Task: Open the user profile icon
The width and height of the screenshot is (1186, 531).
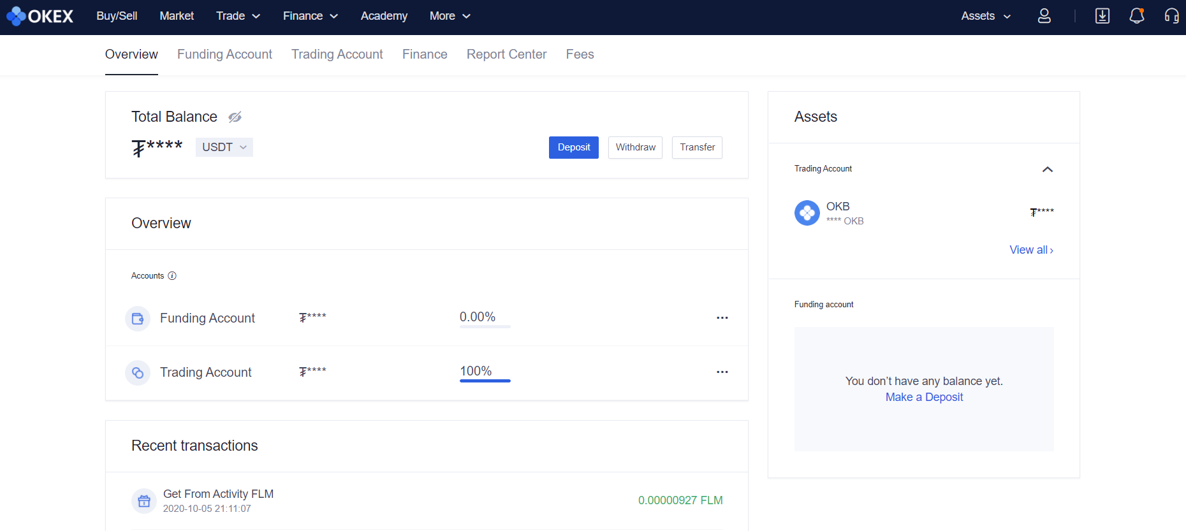Action: pos(1044,16)
